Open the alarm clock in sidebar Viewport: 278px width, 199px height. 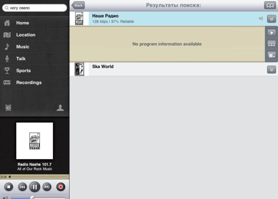tap(8, 108)
